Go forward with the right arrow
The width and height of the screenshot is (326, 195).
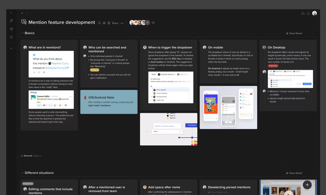click(x=27, y=13)
